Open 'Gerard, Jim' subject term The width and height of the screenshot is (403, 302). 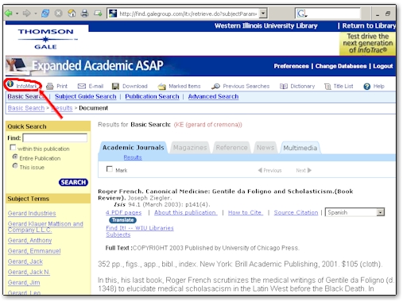tap(24, 283)
